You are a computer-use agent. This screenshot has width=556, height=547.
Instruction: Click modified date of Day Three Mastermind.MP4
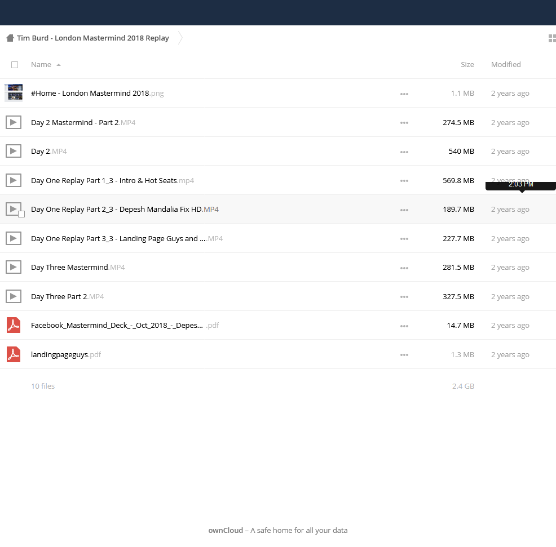pyautogui.click(x=510, y=267)
